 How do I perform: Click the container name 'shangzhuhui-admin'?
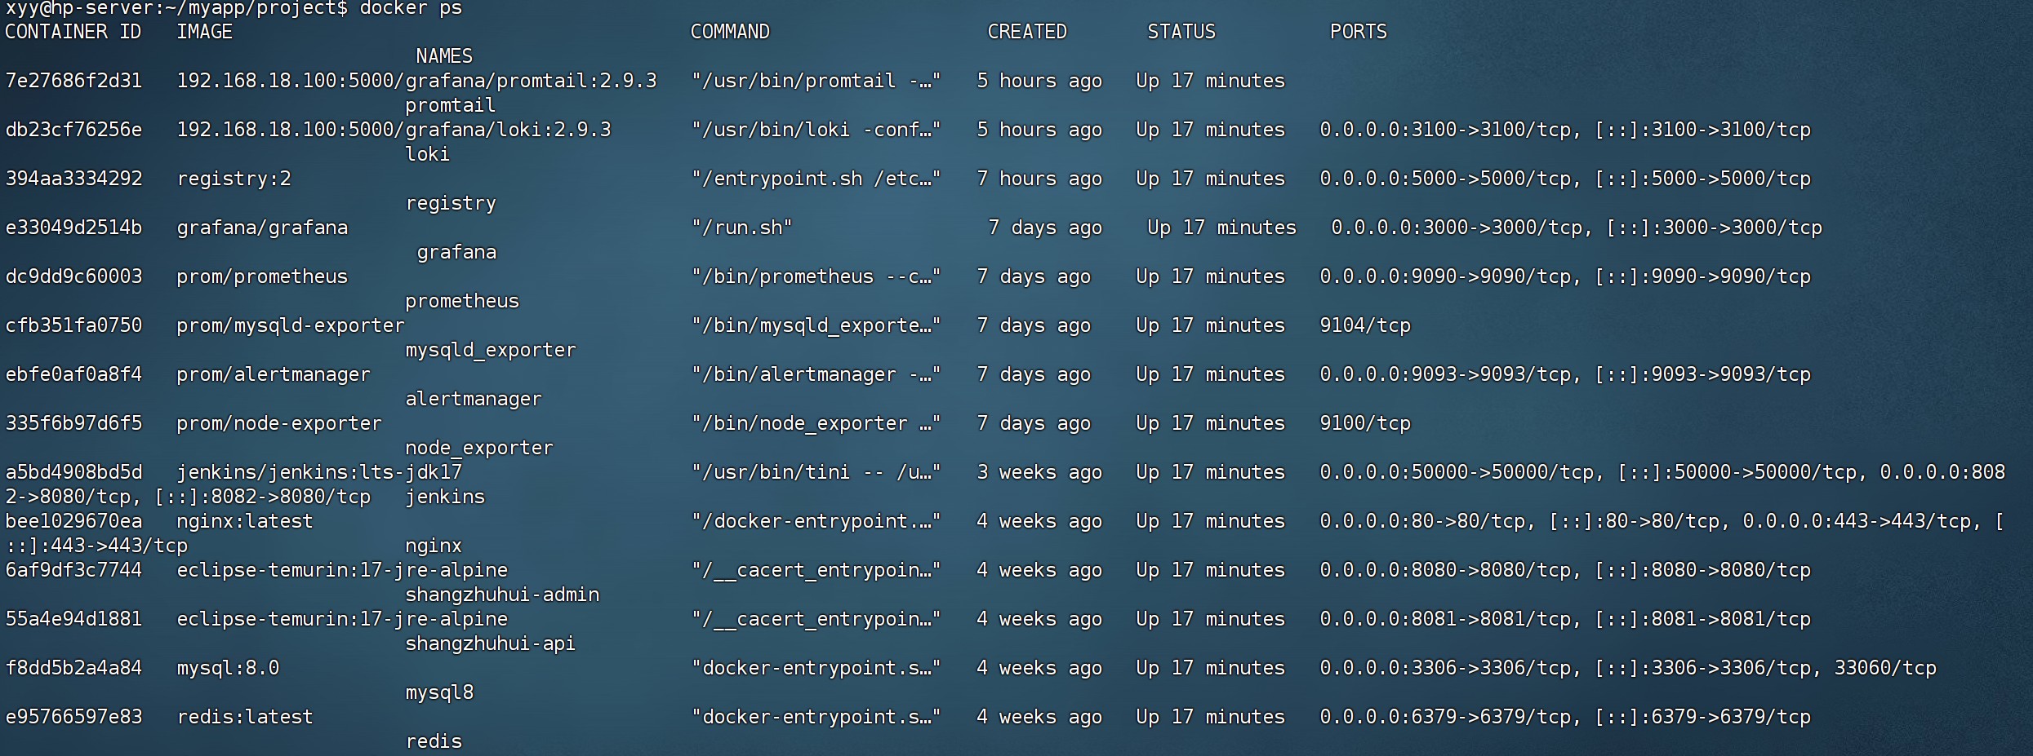(502, 595)
